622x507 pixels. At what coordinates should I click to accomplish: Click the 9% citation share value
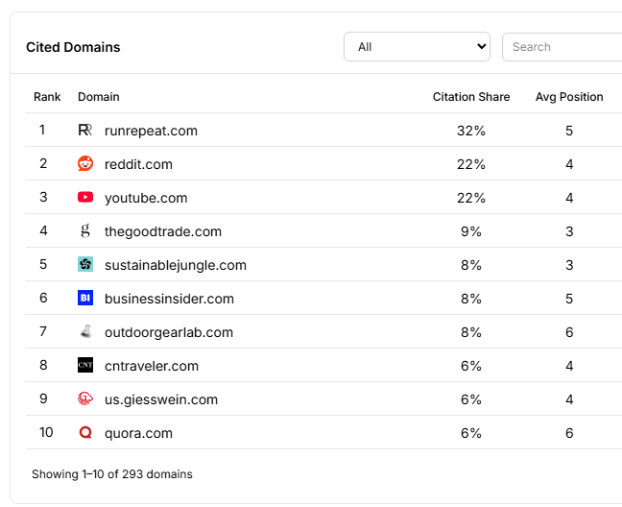tap(471, 231)
